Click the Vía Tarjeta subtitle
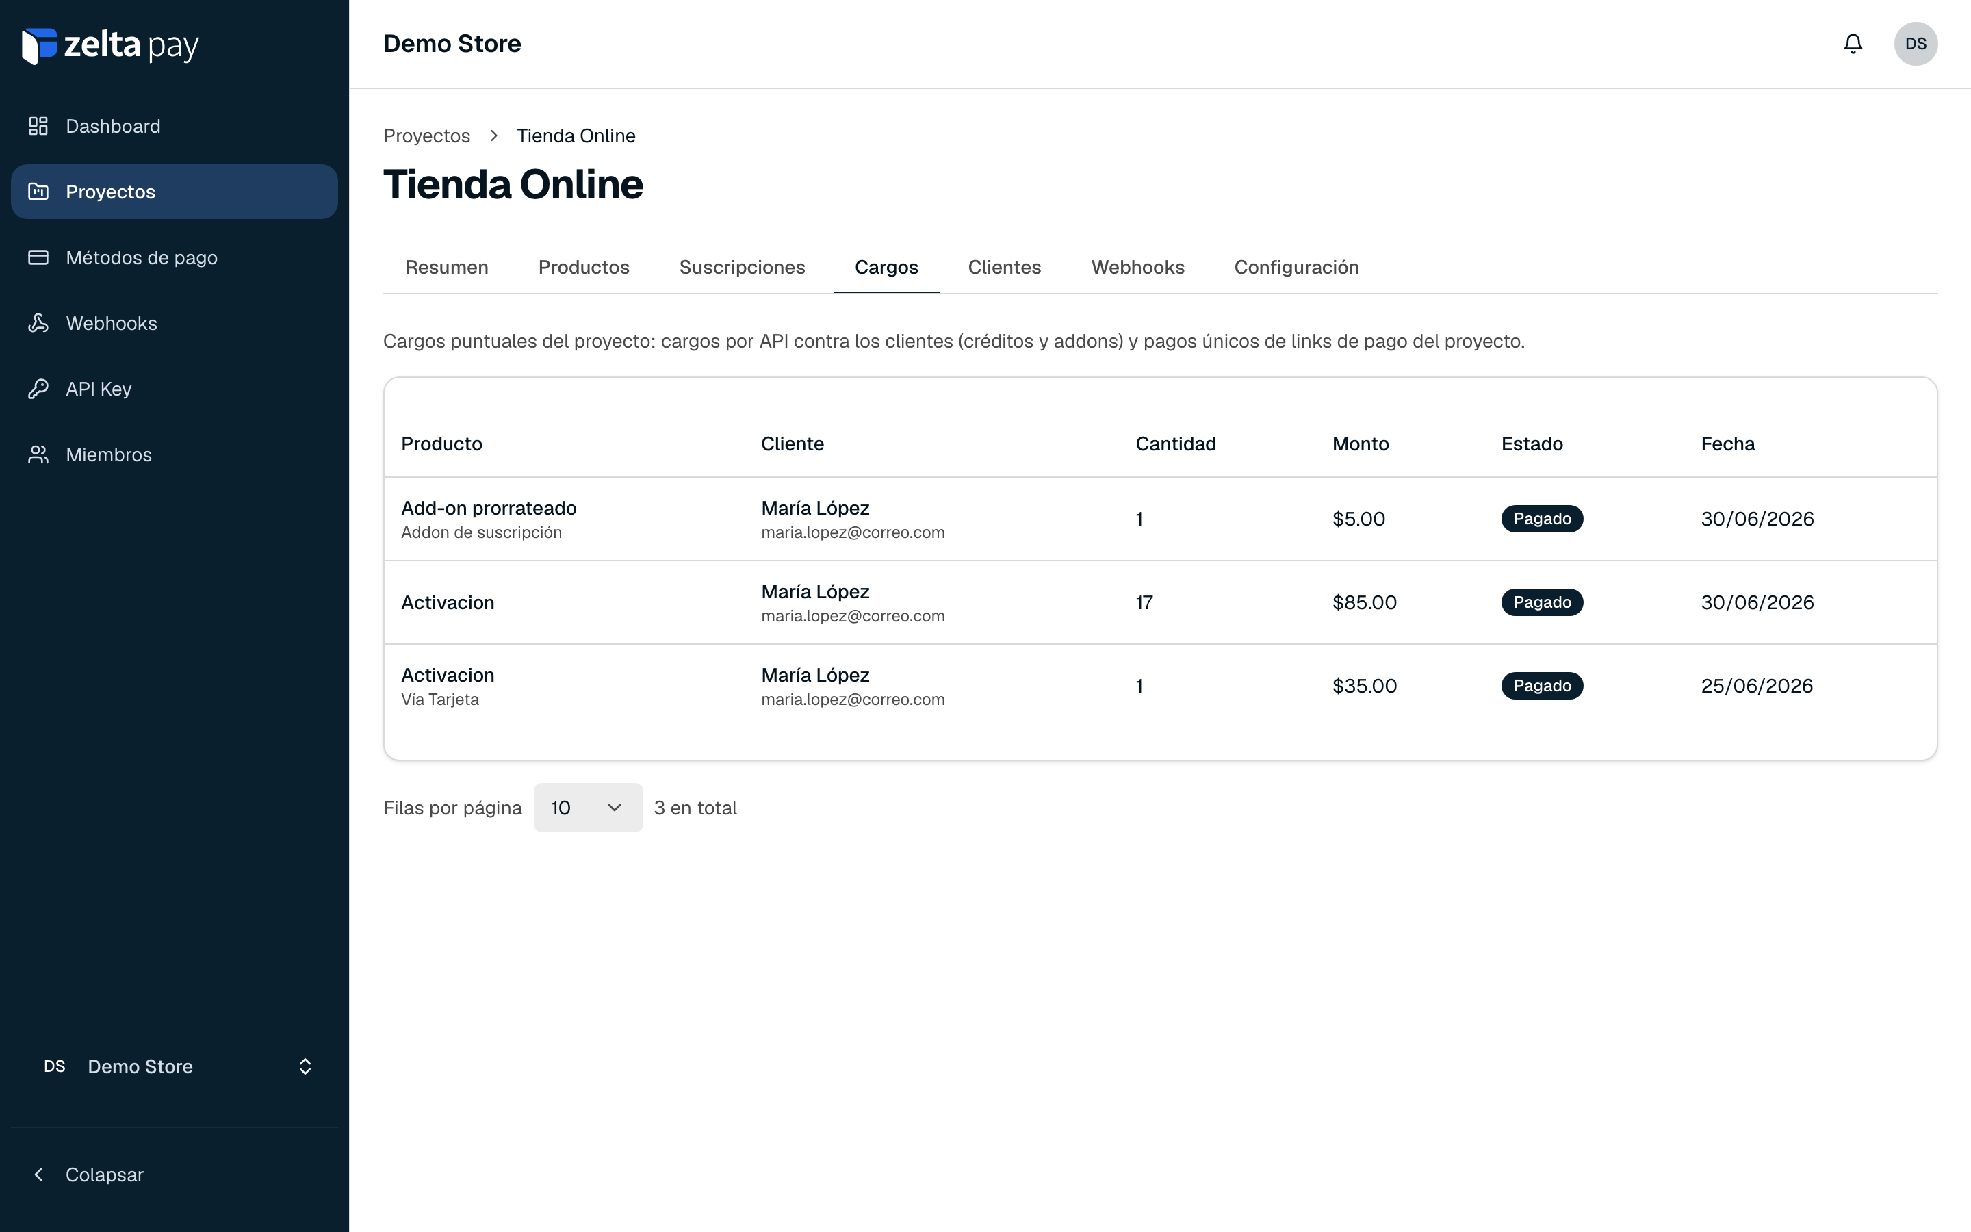Screen dimensions: 1971x1232 pos(440,700)
